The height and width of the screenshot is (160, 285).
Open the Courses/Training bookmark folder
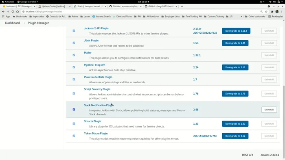214,17
